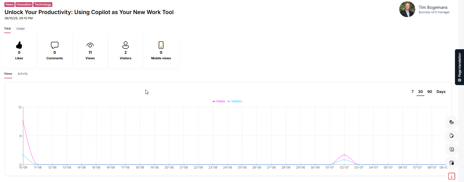Click the eye Views icon
The width and height of the screenshot is (464, 182).
coord(90,45)
